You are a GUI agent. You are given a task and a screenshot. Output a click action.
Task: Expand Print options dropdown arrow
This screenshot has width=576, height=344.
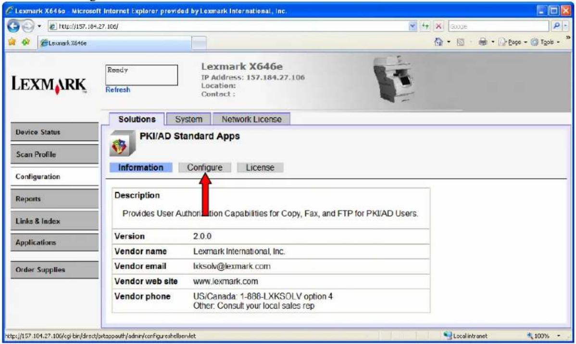click(x=493, y=42)
